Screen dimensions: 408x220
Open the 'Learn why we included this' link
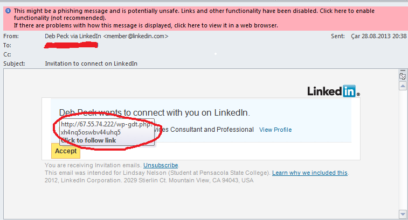tap(310, 173)
